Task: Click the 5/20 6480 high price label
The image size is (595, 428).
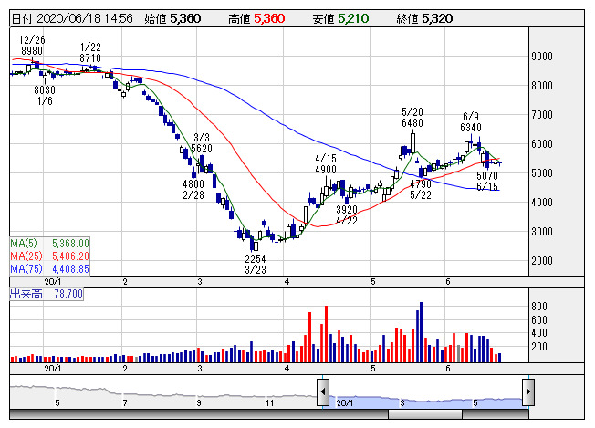Action: coord(412,117)
